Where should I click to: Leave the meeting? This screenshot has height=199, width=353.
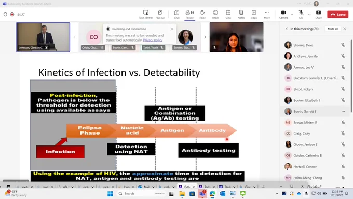[x=338, y=15]
